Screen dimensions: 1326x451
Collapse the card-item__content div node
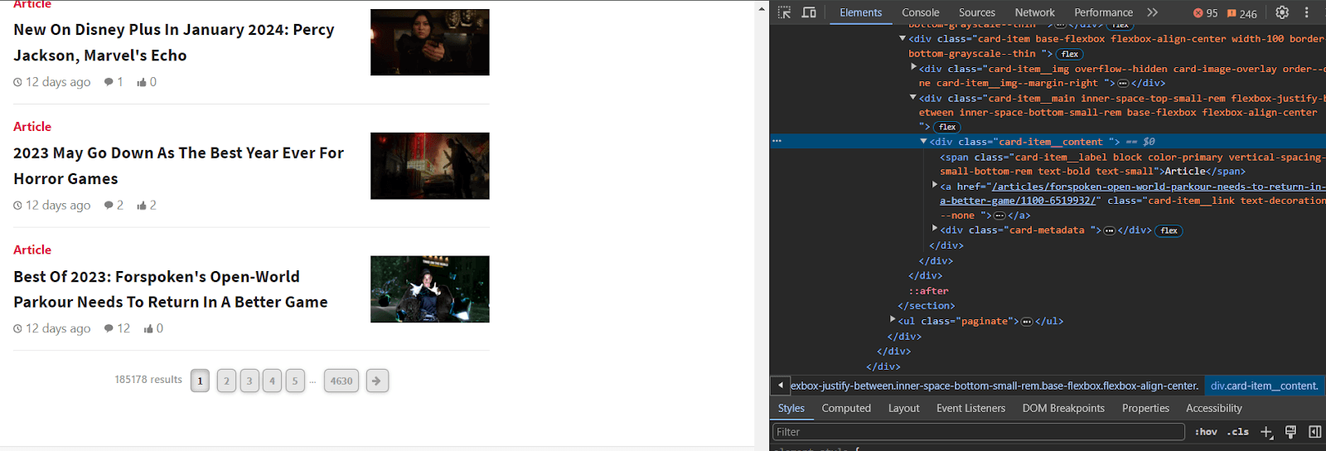pyautogui.click(x=923, y=142)
